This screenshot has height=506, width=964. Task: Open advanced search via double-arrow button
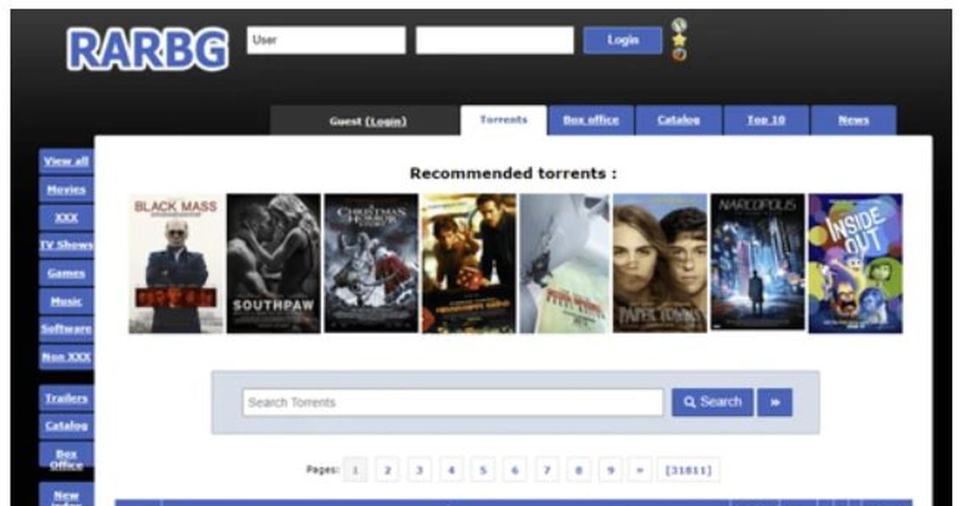[774, 402]
